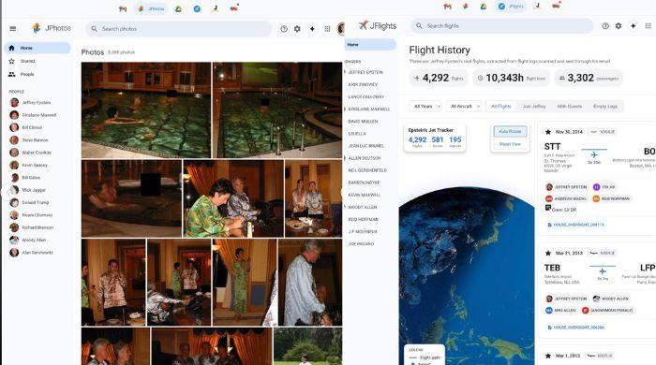Toggle Auto Rotate on the globe

pos(510,131)
